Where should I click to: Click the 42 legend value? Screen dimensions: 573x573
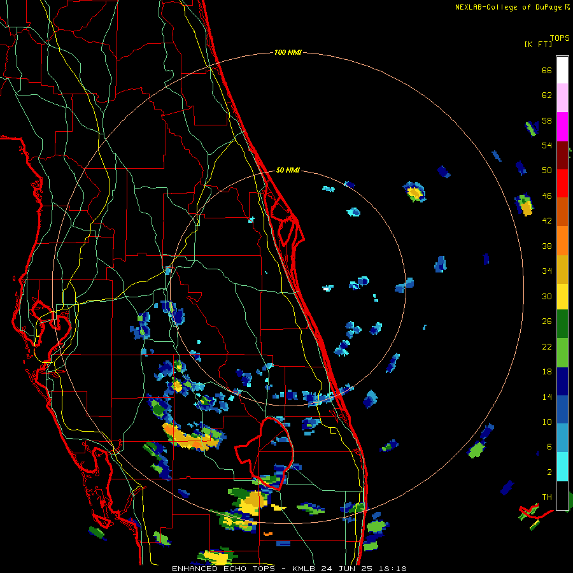pyautogui.click(x=547, y=221)
